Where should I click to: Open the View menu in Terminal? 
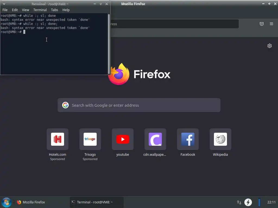pos(26,10)
